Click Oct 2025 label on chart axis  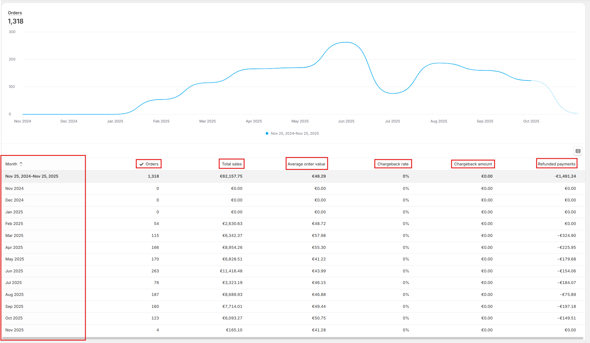pos(531,121)
